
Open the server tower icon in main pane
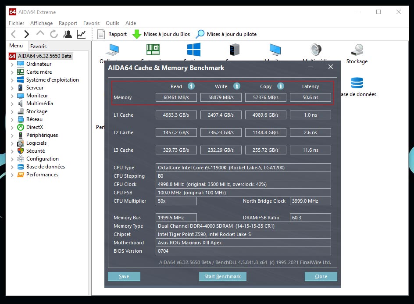pos(234,50)
